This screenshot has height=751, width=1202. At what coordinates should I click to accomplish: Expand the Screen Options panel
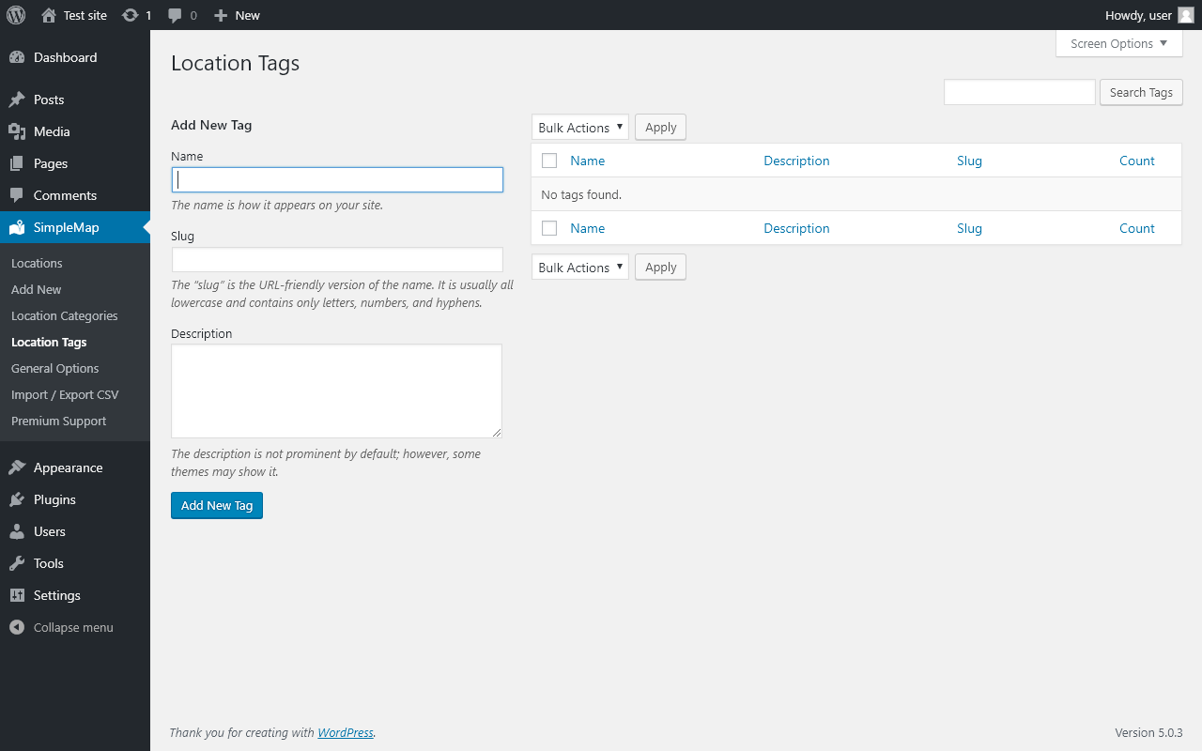pos(1118,43)
